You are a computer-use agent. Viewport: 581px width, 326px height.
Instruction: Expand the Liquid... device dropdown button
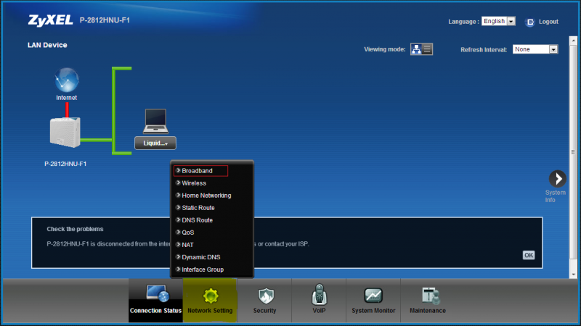[x=155, y=143]
